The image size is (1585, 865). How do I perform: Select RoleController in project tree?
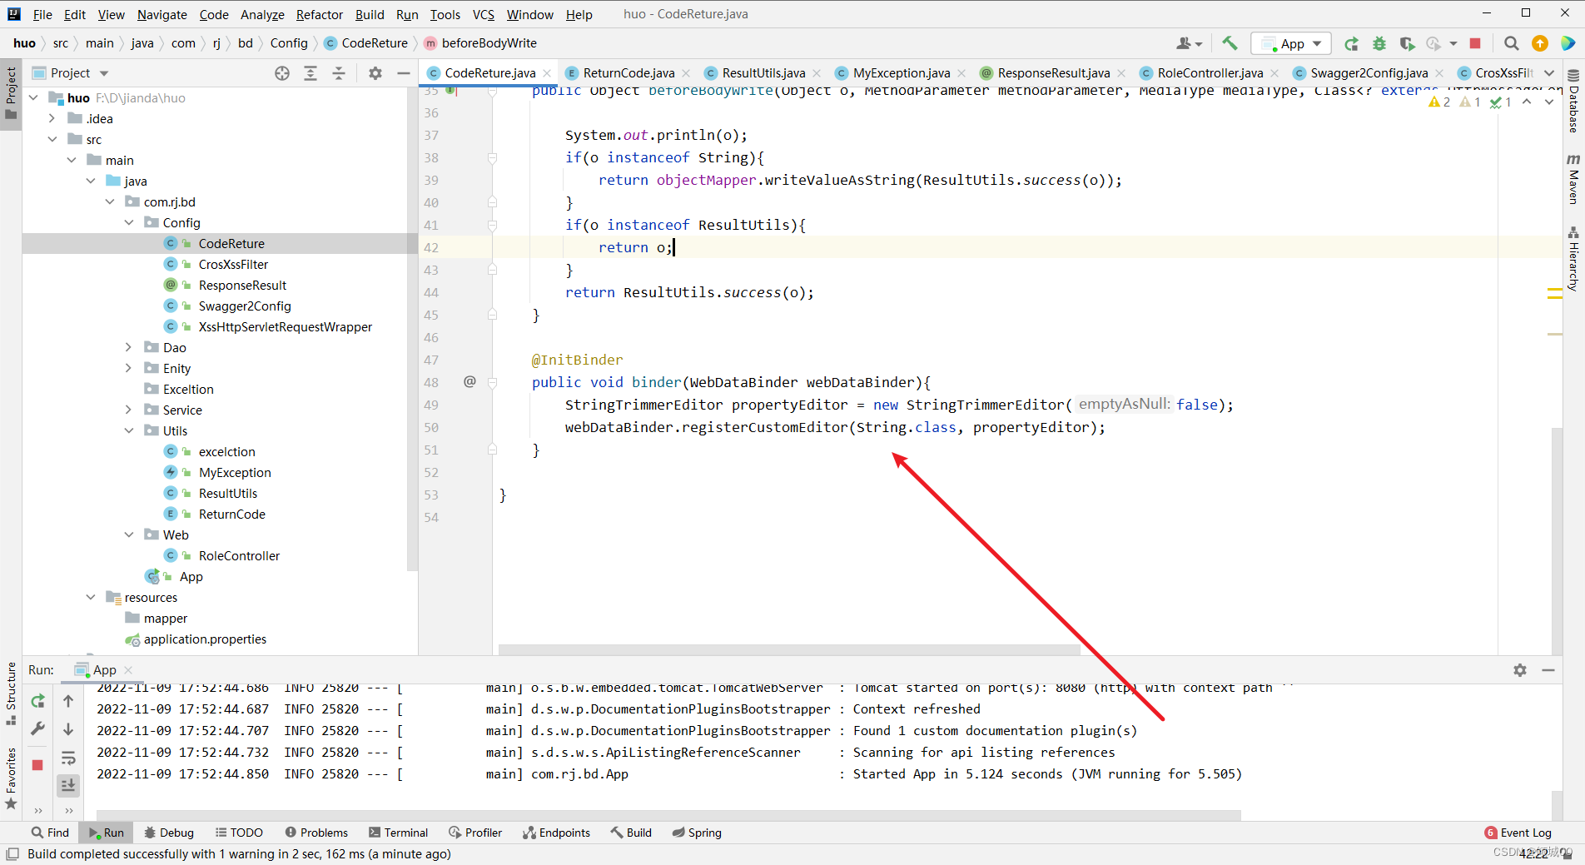click(x=239, y=555)
